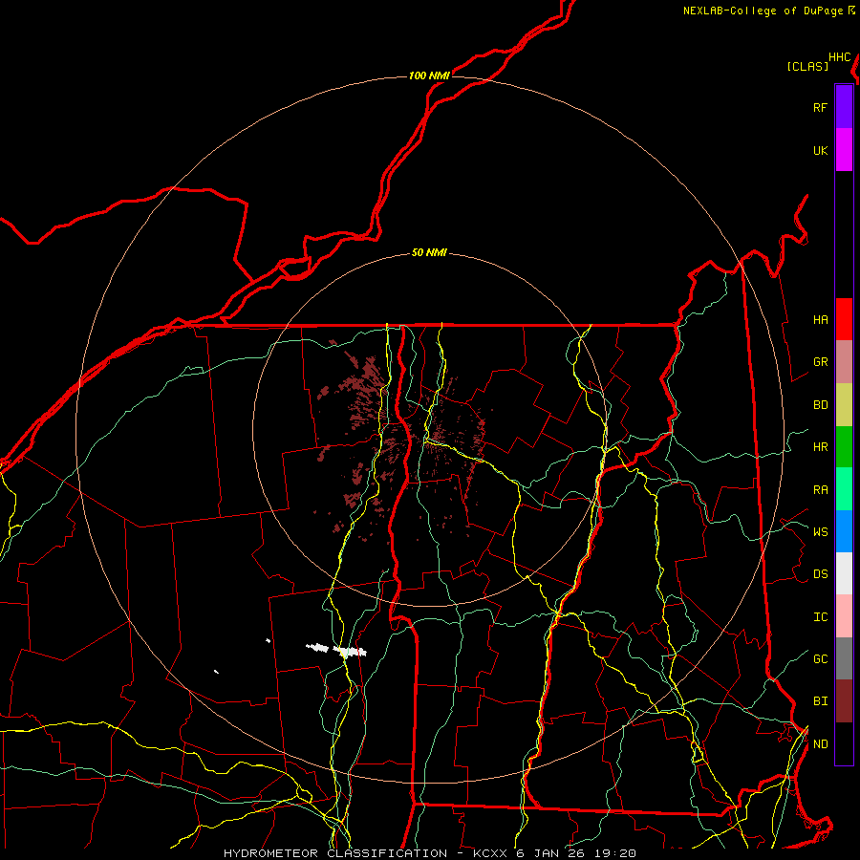The image size is (860, 860).
Task: Click the "HHC" legend title
Action: click(x=840, y=57)
